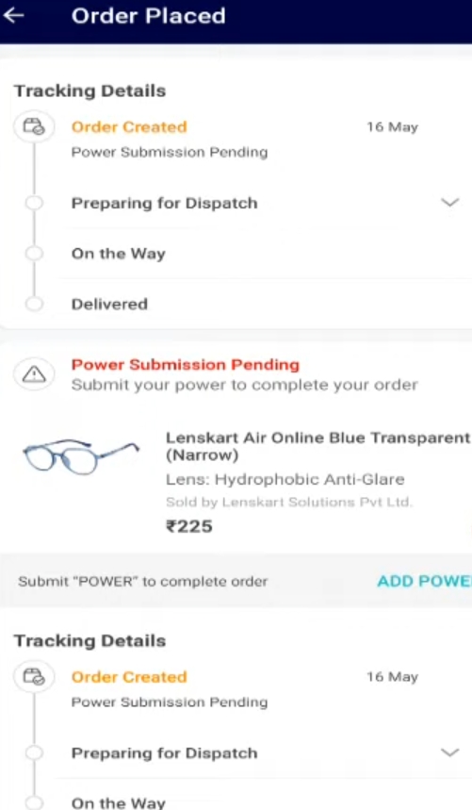Tap the Sold by Lenskart Solutions Pvt Ltd text

coord(289,502)
